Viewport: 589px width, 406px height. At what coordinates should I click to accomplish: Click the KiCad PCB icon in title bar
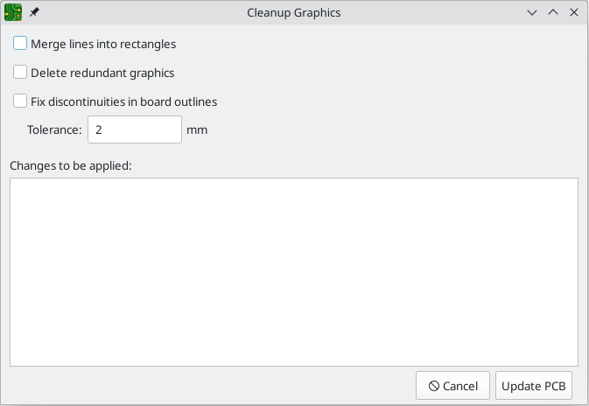[x=13, y=13]
